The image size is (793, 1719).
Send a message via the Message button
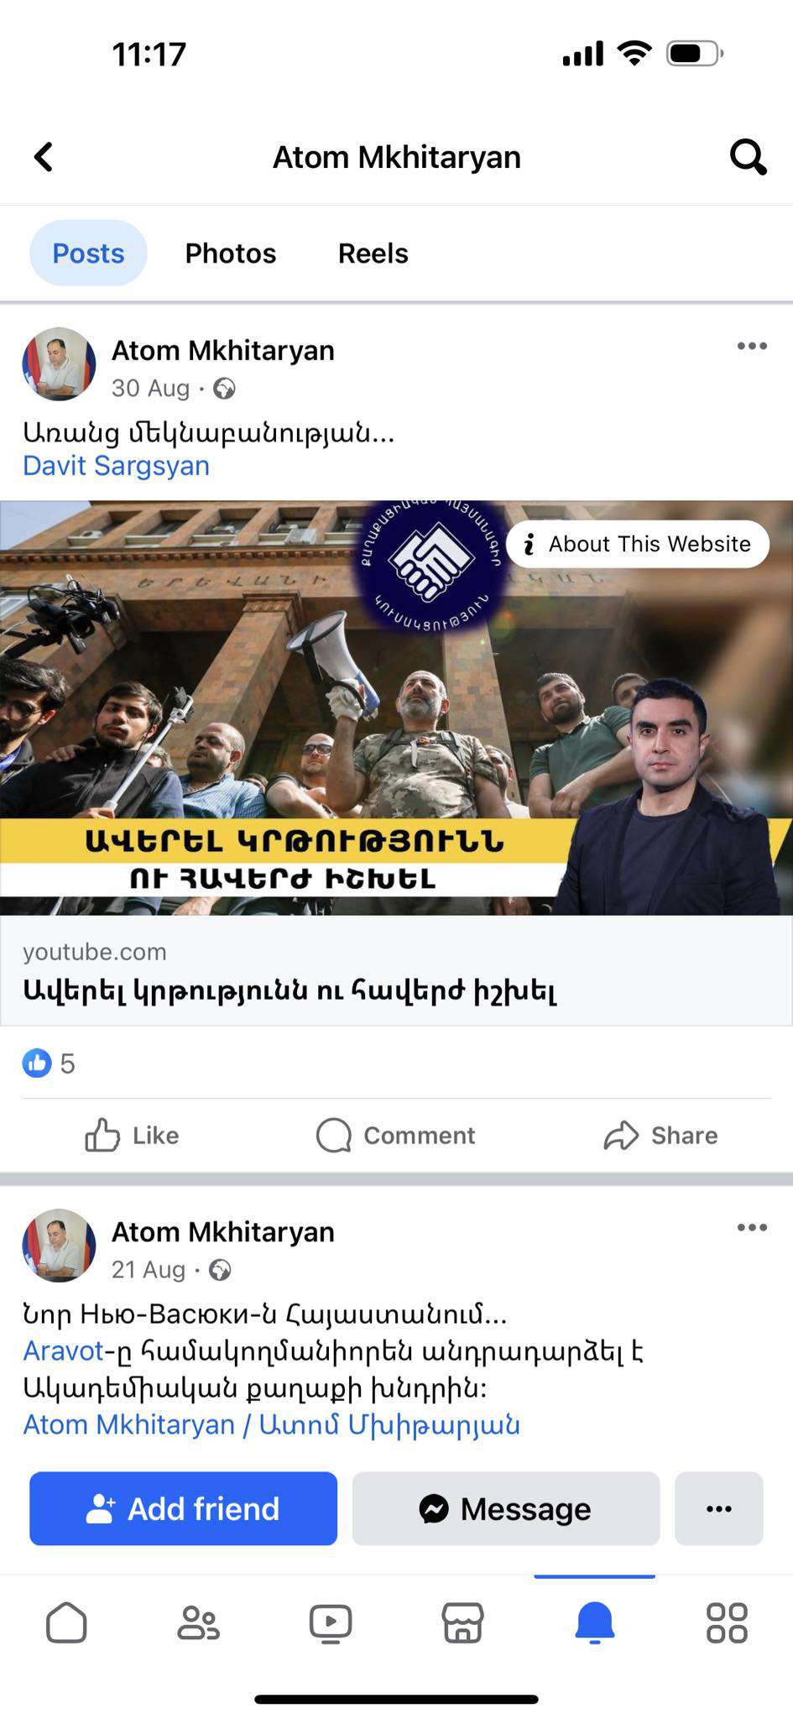506,1508
